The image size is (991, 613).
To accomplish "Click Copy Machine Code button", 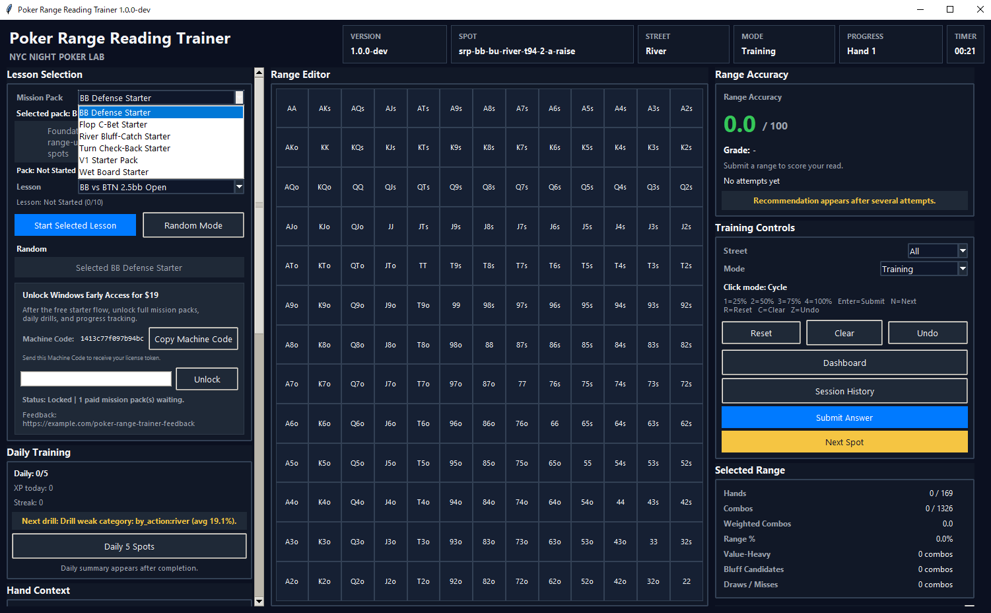I will tap(193, 339).
